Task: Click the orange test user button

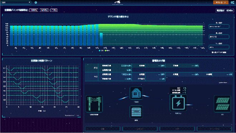Action: click(x=221, y=2)
